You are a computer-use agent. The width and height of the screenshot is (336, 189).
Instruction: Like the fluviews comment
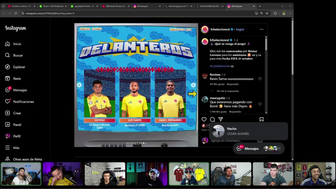pyautogui.click(x=260, y=79)
